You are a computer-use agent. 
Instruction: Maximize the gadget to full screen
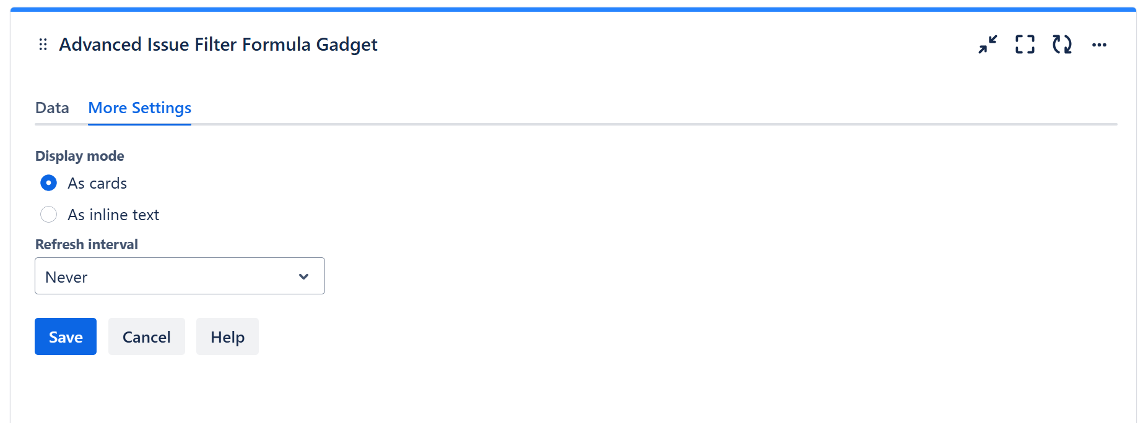1025,45
